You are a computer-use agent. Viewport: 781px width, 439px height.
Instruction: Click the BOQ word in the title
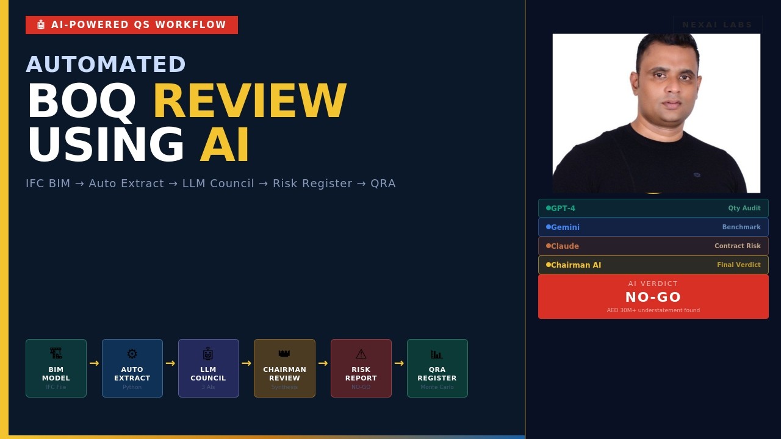pos(81,101)
